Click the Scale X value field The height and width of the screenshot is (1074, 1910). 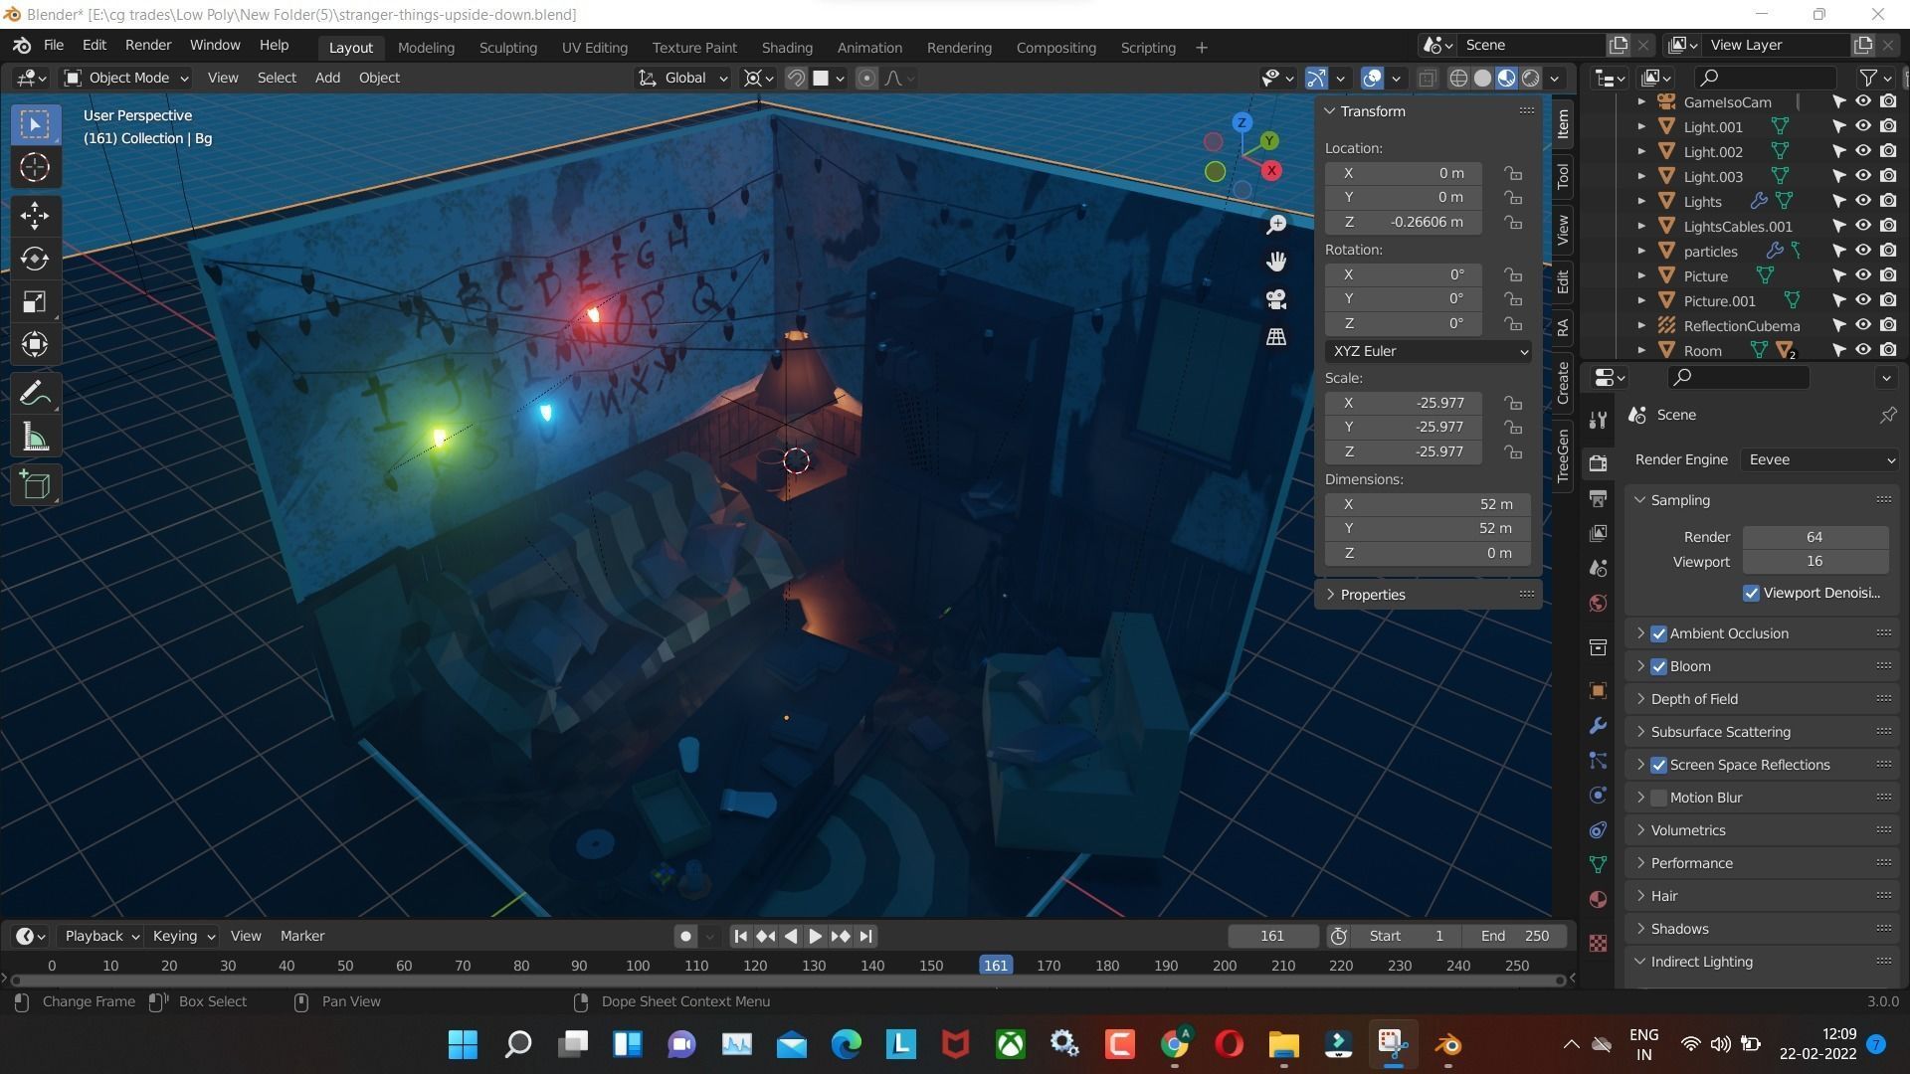[1404, 403]
